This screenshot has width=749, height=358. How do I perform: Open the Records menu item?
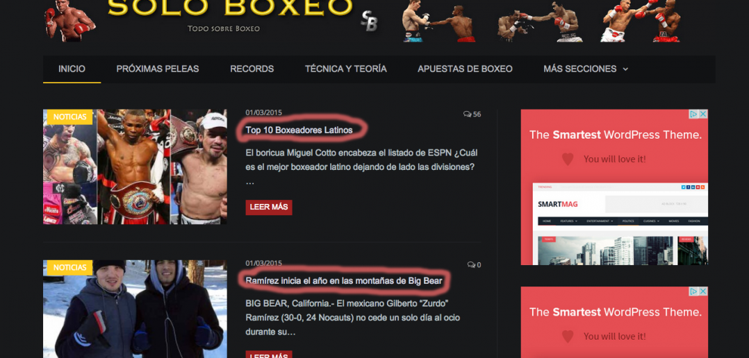(x=252, y=69)
